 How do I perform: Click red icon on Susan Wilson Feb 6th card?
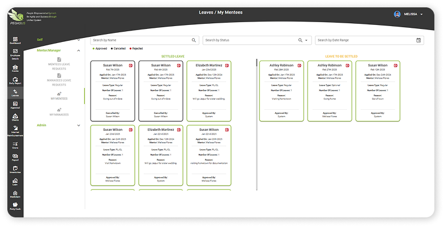coord(179,66)
